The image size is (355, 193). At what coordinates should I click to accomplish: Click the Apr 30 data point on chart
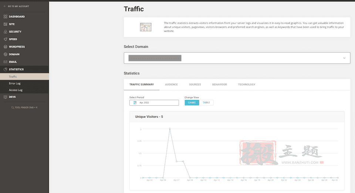coord(338,177)
